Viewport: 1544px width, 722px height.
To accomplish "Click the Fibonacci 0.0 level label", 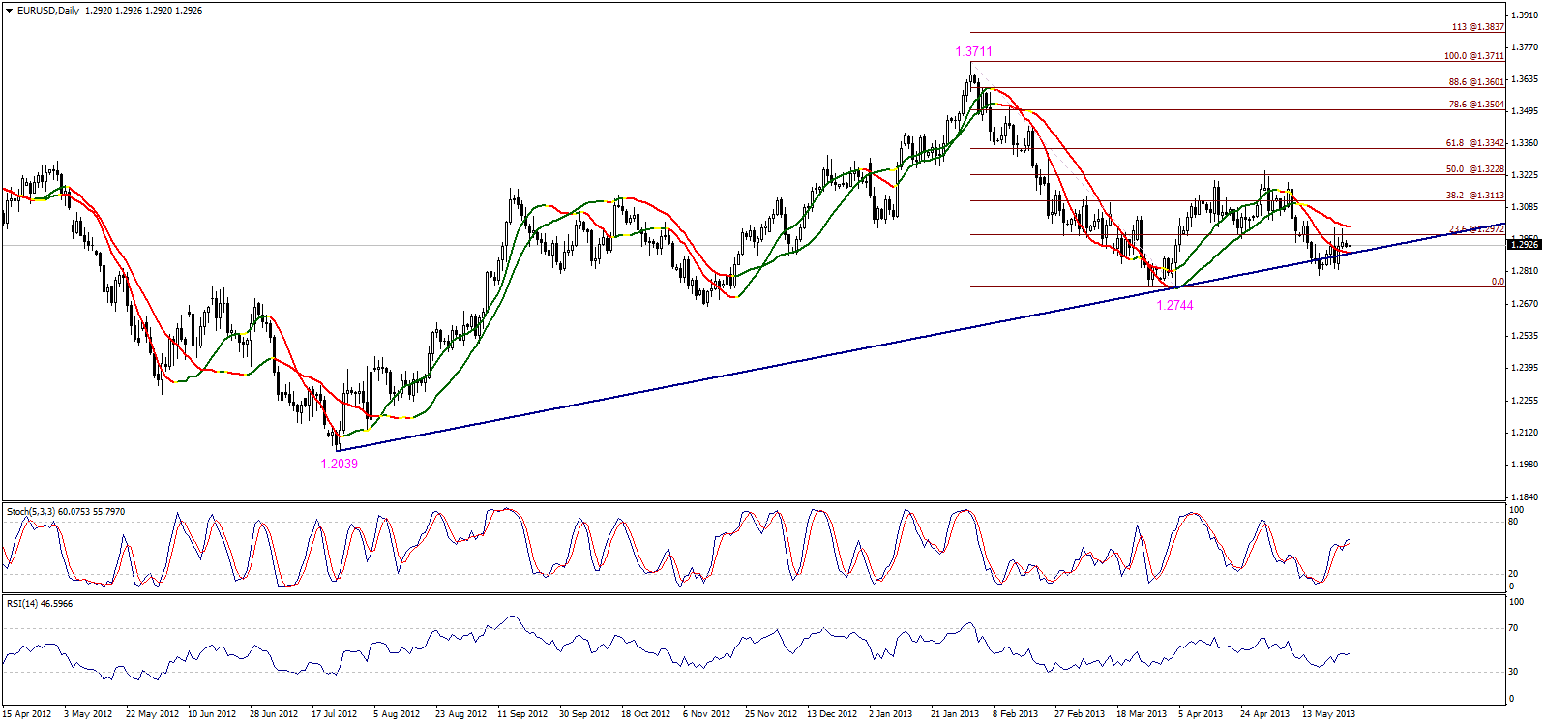I will 1498,282.
